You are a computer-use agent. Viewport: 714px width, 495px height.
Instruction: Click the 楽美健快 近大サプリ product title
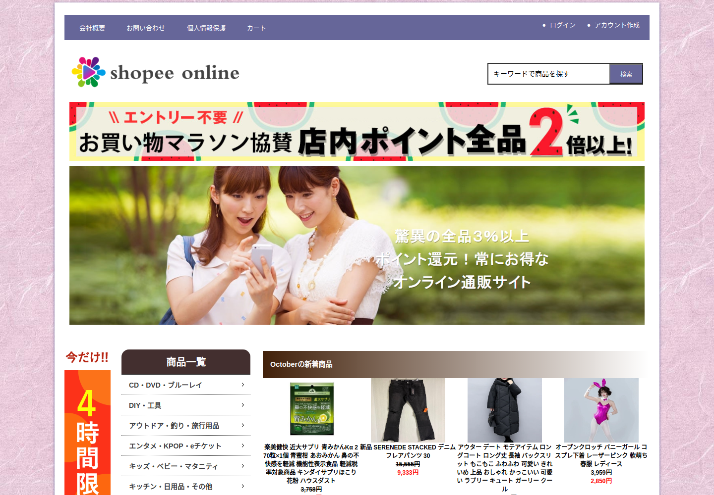311,464
